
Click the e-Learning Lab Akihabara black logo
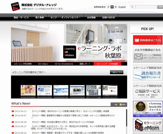point(70,52)
